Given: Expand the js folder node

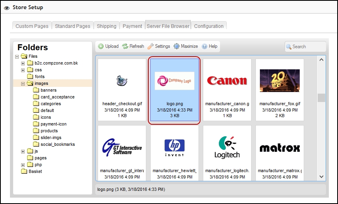Looking at the screenshot, I should coord(23,152).
